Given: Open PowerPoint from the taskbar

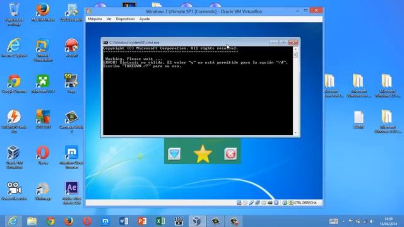Looking at the screenshot, I should pos(142,221).
